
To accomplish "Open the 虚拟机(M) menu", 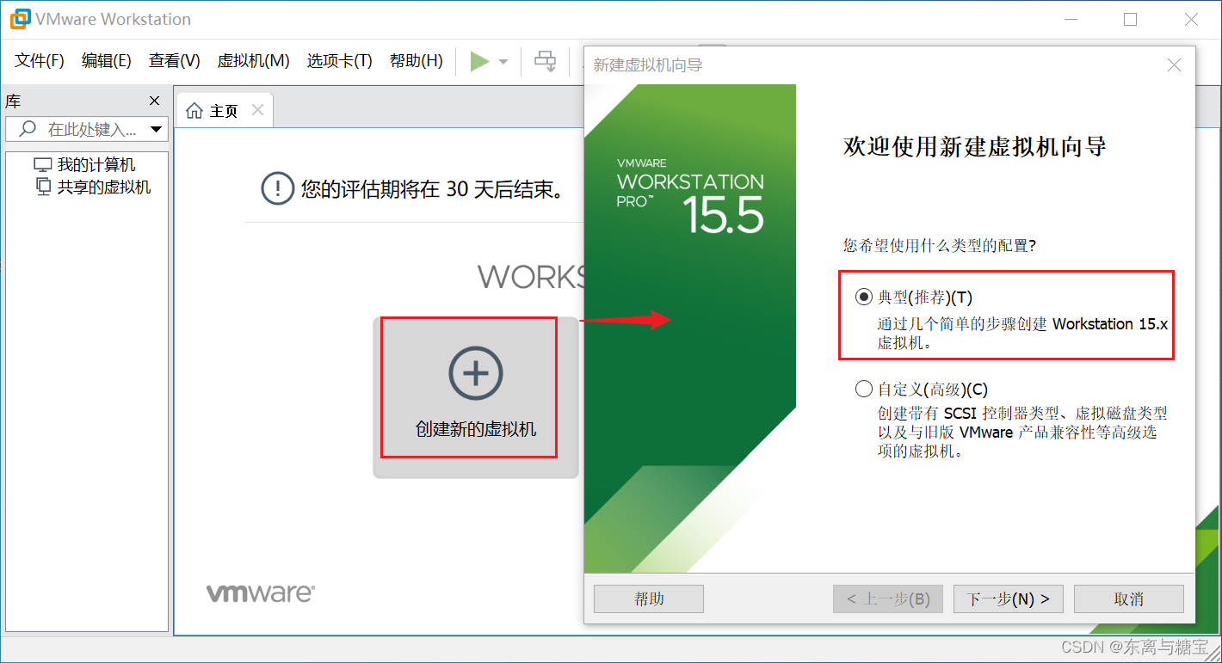I will [x=253, y=61].
